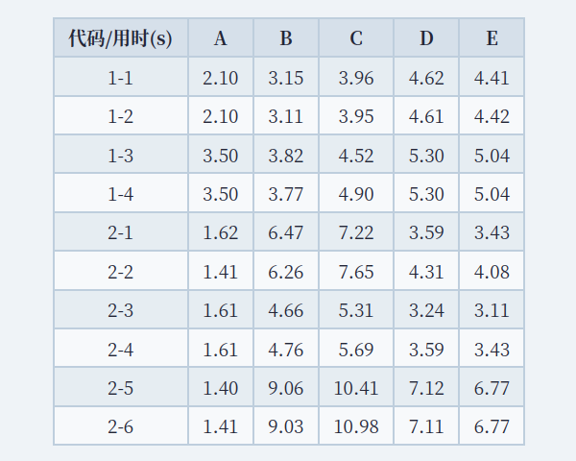The image size is (576, 461).
Task: Select the cell with value 4.08
Action: (x=492, y=272)
